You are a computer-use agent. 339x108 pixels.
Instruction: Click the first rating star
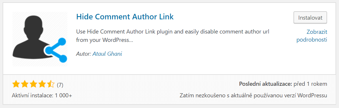16,84
